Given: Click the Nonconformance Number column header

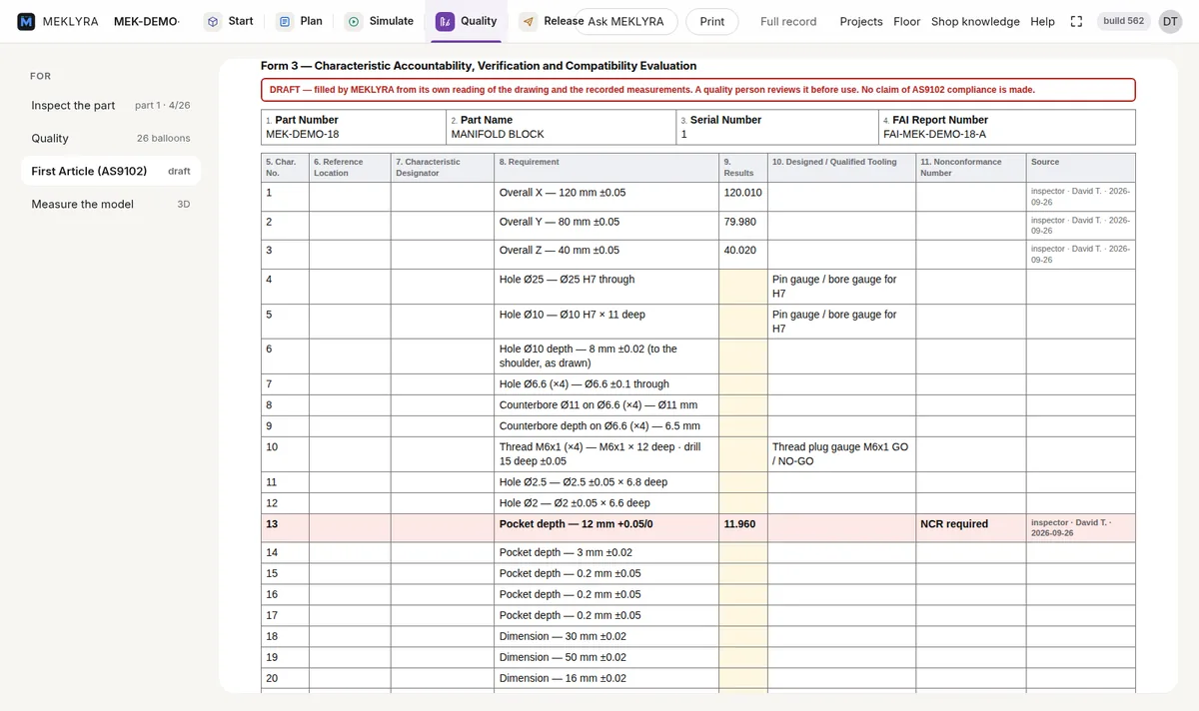Looking at the screenshot, I should tap(971, 167).
